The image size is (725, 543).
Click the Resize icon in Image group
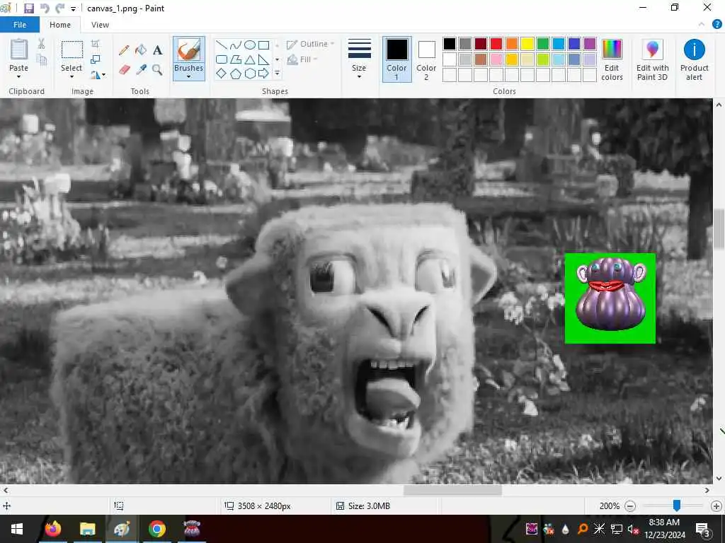96,59
